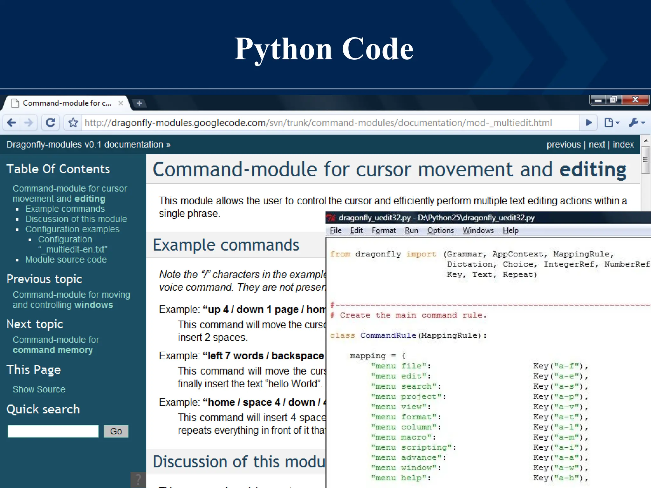Reload the page with refresh icon
The width and height of the screenshot is (651, 488).
coord(50,123)
